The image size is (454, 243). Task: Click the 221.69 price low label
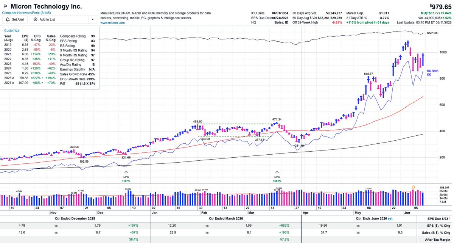click(126, 157)
